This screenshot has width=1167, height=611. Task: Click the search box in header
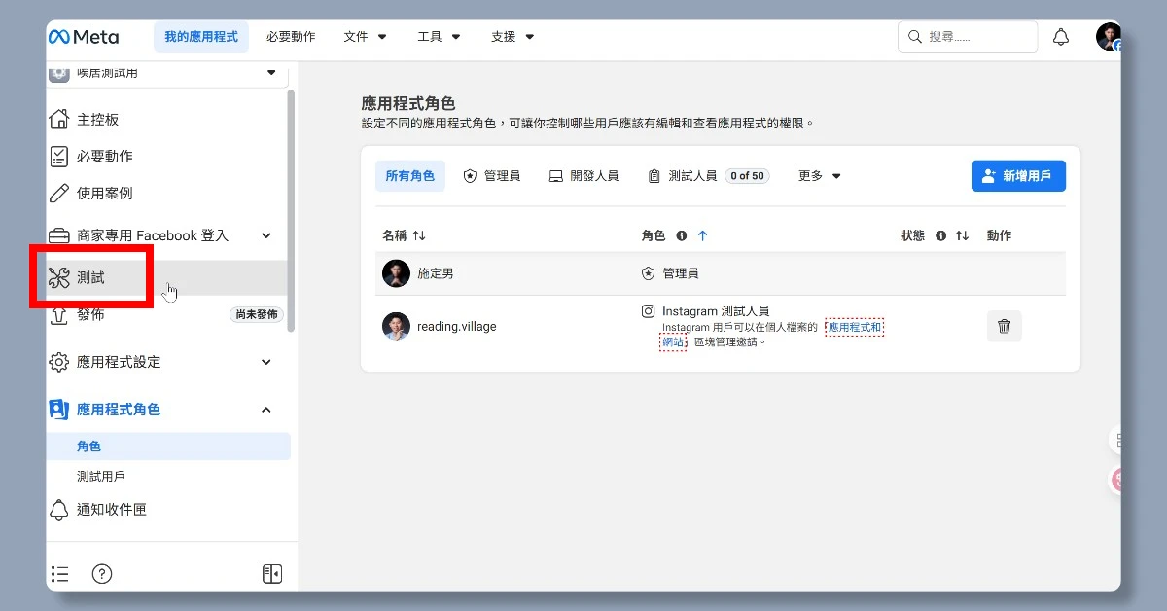[x=968, y=37]
